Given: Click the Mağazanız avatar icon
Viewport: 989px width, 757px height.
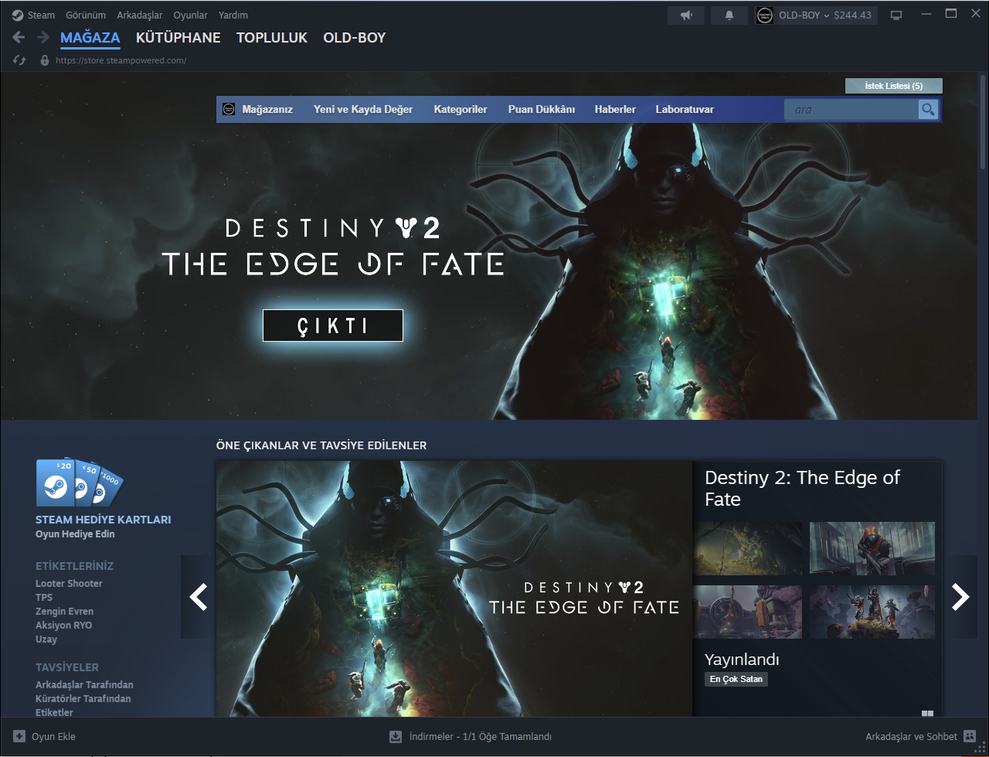Looking at the screenshot, I should tap(229, 110).
